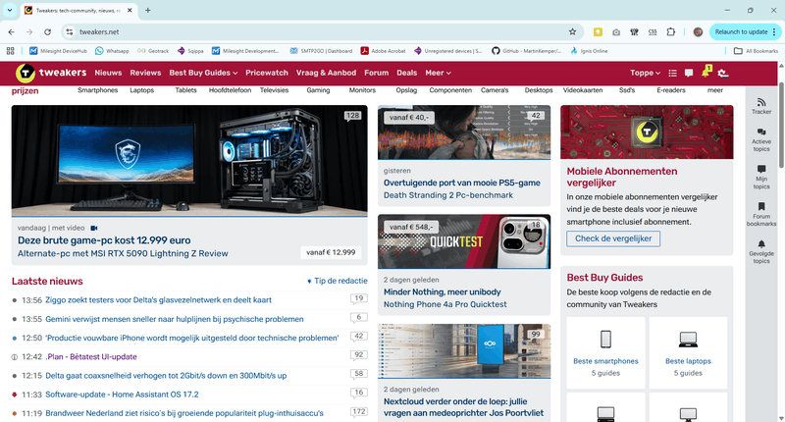Open the settings gear in header
The height and width of the screenshot is (422, 785).
pos(722,73)
